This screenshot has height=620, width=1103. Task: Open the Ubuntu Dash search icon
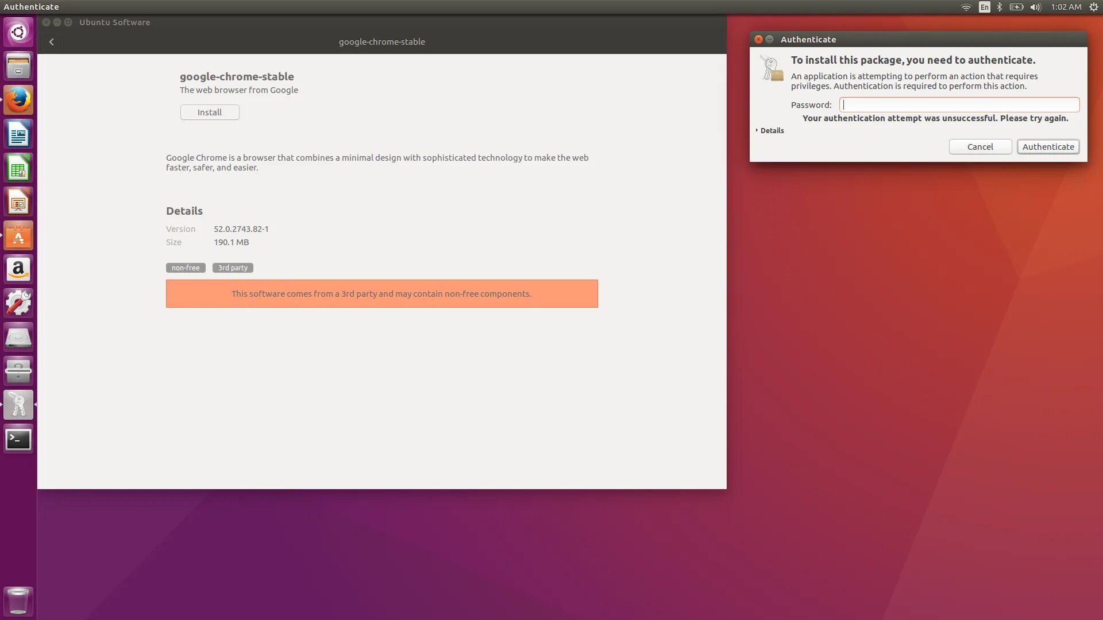tap(18, 32)
